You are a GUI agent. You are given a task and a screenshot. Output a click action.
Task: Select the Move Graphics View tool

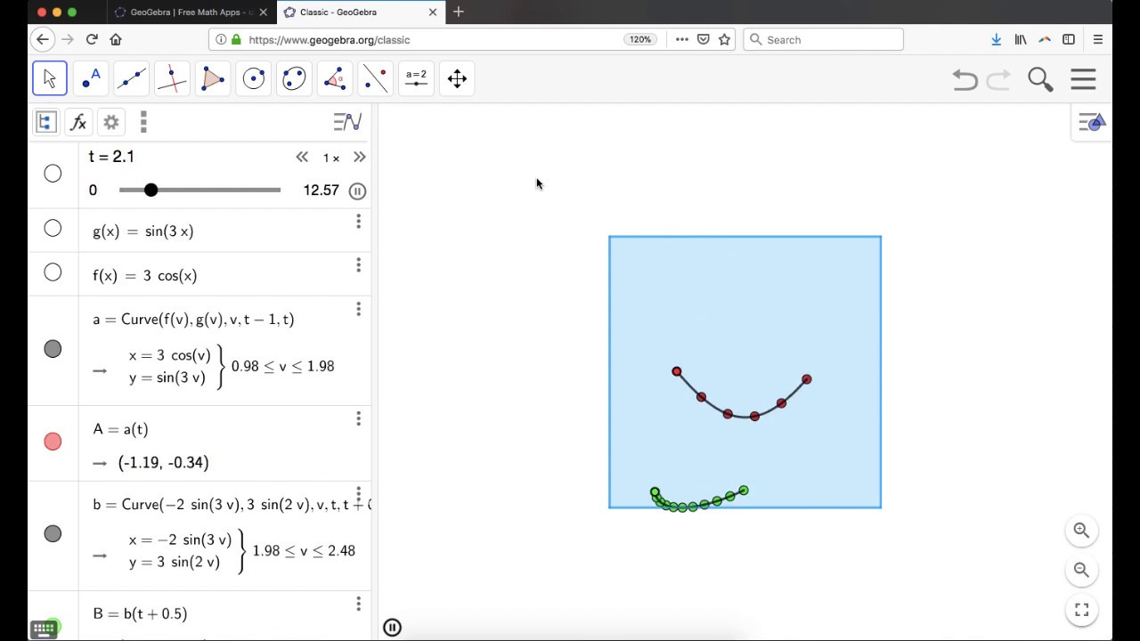coord(457,78)
